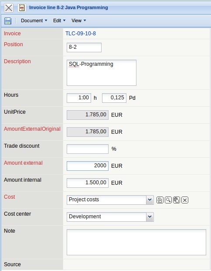Screen dimensions: 211x271
Task: Close the invoice line with the X icon
Action: click(x=9, y=8)
